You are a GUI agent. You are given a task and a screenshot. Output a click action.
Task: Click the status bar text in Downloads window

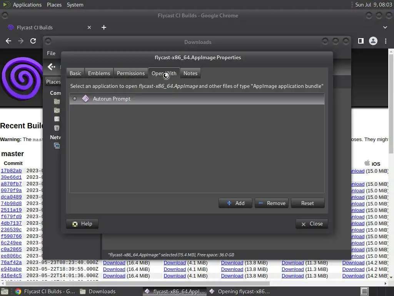click(x=171, y=255)
